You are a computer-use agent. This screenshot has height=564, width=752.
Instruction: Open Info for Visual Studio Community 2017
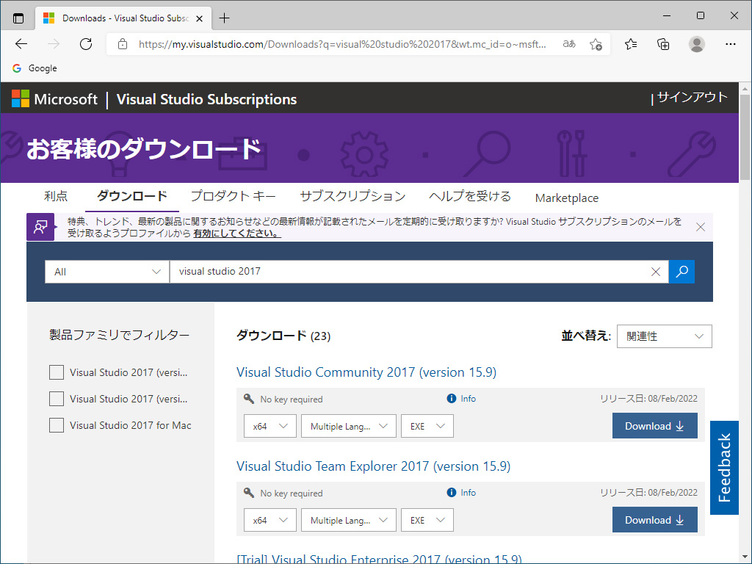point(461,399)
